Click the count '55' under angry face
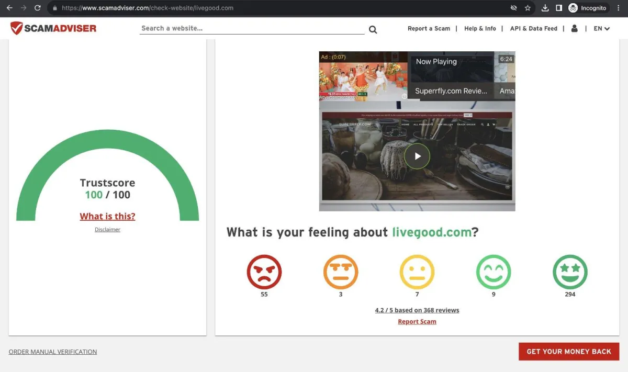The height and width of the screenshot is (372, 628). 264,295
